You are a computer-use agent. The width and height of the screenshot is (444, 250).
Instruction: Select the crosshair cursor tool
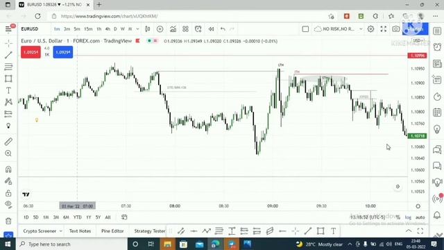pos(8,43)
